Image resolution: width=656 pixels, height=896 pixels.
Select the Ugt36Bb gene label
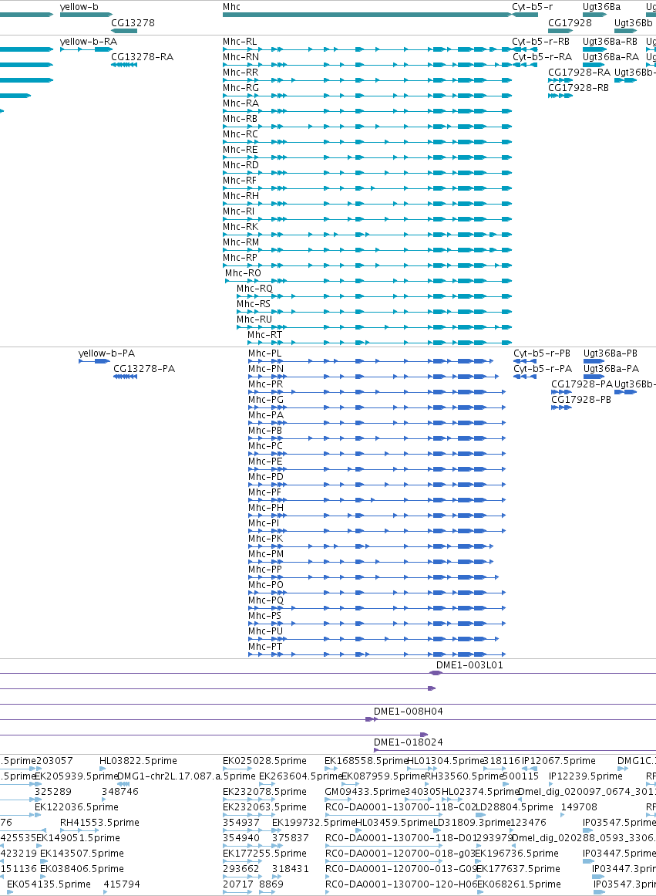pos(633,23)
